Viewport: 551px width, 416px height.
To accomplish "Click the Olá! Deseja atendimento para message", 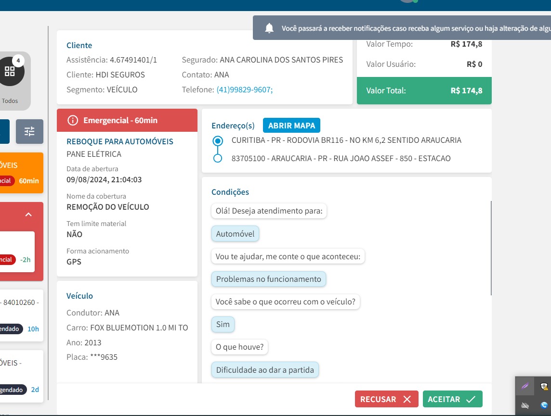I will coord(269,211).
